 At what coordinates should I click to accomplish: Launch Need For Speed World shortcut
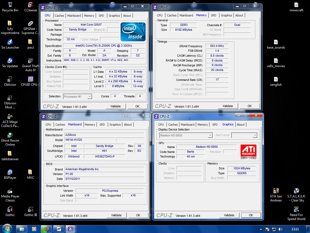(296, 214)
